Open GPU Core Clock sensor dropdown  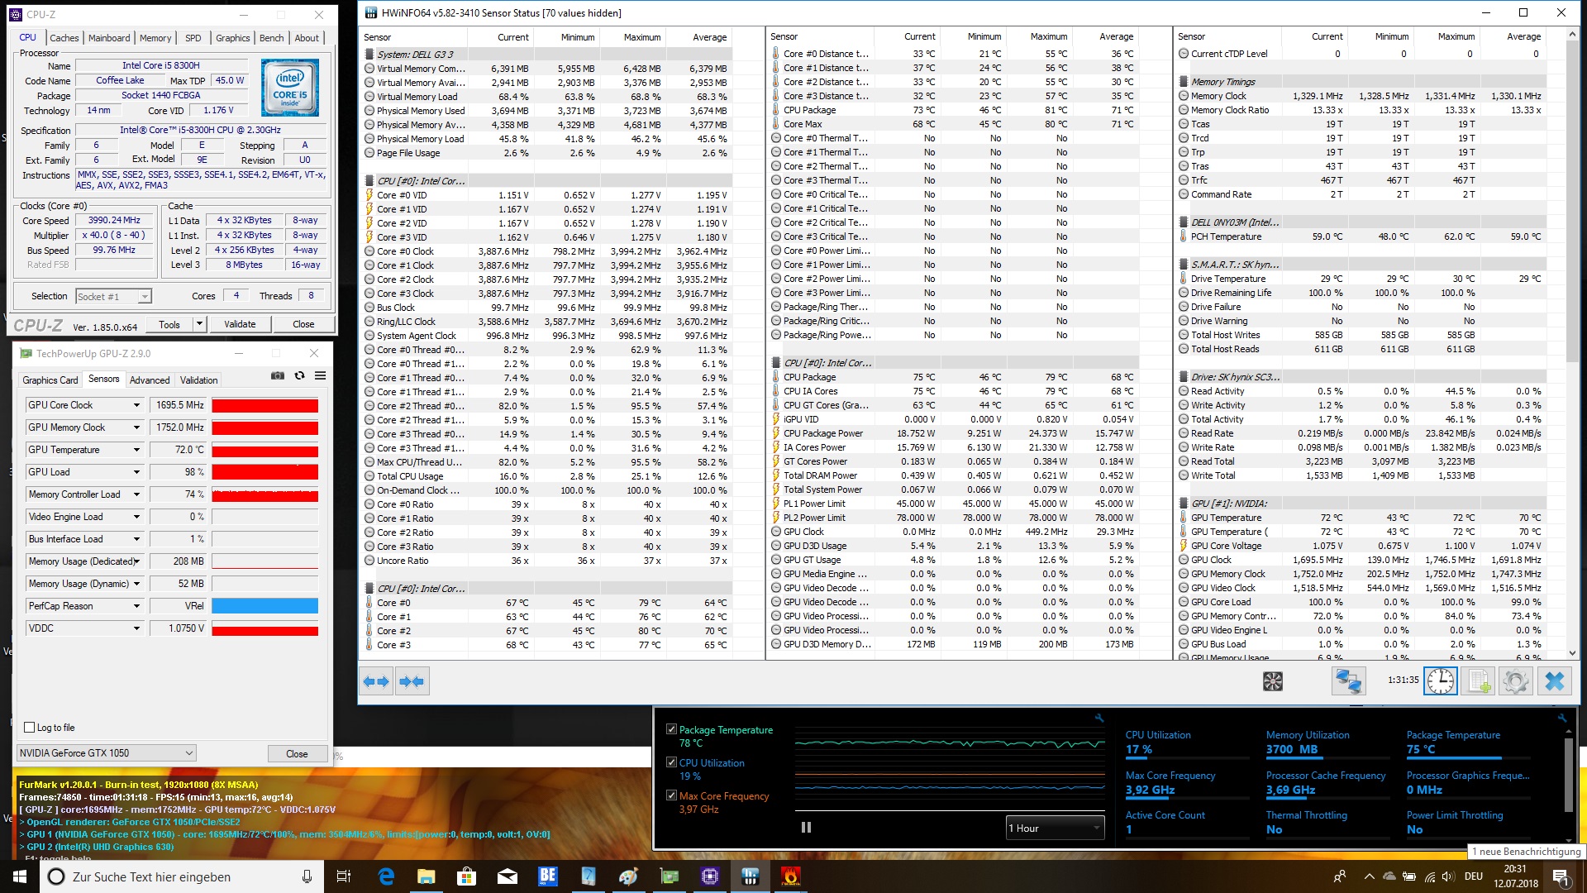(136, 405)
